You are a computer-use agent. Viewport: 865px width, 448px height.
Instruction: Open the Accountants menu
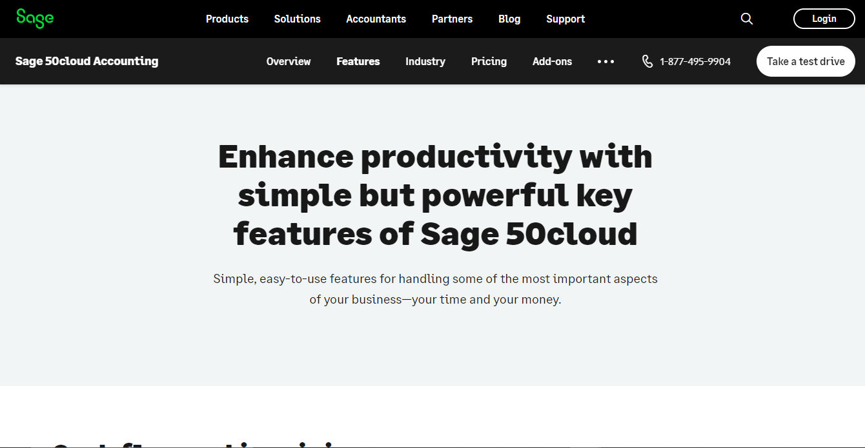click(376, 19)
